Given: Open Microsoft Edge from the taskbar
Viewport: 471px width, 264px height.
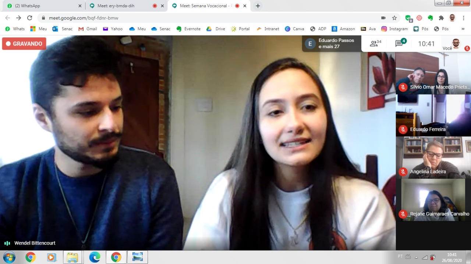Looking at the screenshot, I should coord(95,257).
